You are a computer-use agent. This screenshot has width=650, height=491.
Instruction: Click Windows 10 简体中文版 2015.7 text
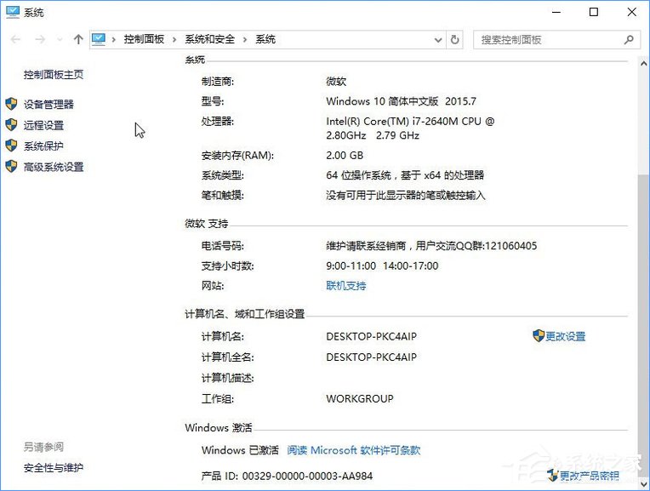[401, 101]
